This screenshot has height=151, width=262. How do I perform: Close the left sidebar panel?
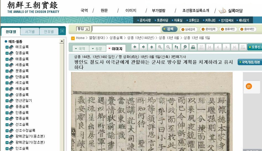click(x=62, y=31)
